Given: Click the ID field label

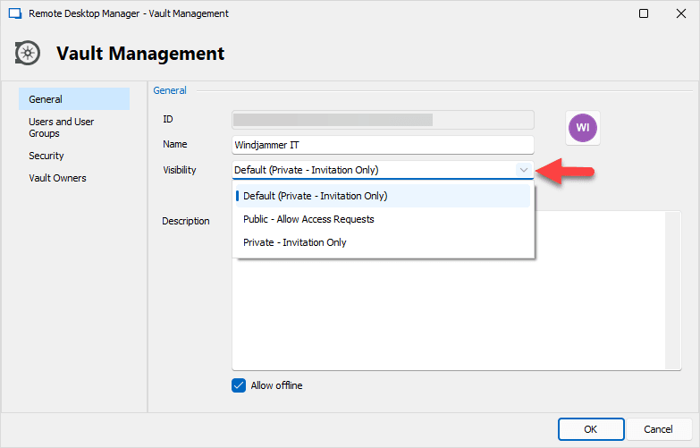Looking at the screenshot, I should pos(168,119).
